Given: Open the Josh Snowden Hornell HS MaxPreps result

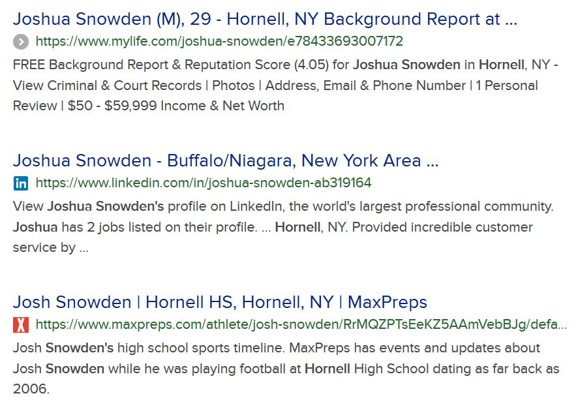Looking at the screenshot, I should [x=220, y=302].
